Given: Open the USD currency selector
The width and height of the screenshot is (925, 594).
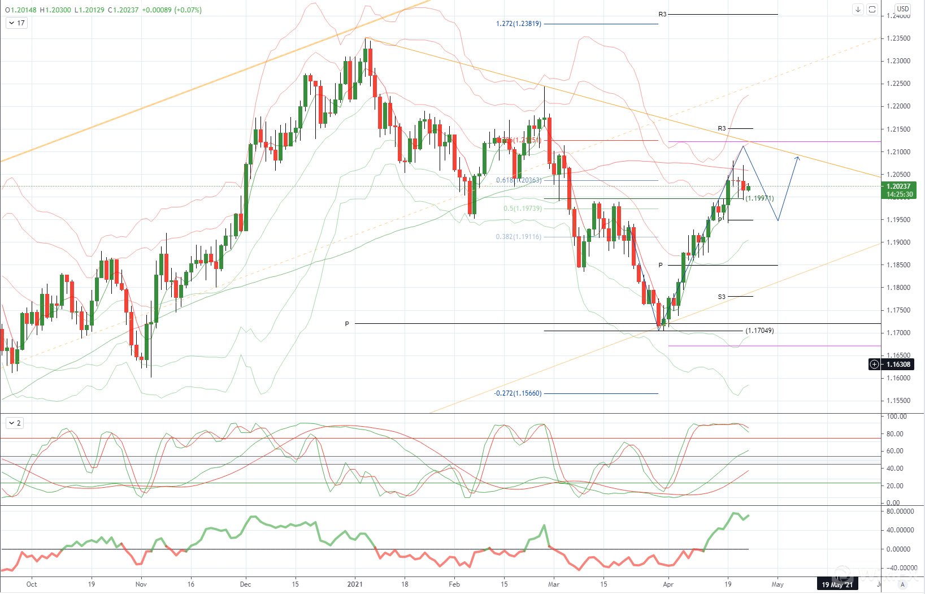Looking at the screenshot, I should (902, 9).
